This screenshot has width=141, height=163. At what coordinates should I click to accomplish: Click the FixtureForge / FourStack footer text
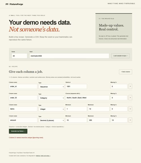[x=22, y=153]
